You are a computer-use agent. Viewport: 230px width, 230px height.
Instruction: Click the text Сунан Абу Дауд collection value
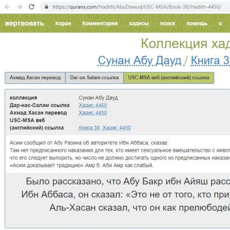click(x=98, y=98)
